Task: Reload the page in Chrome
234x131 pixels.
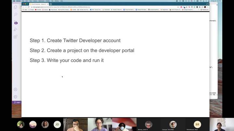Action: [28, 7]
